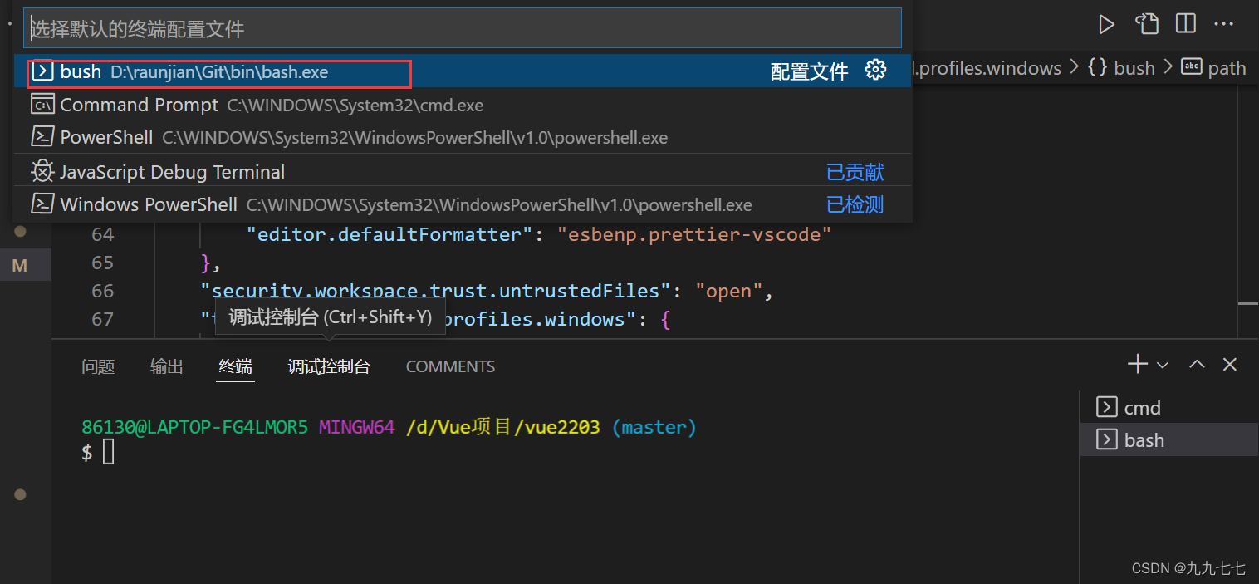Click the JavaScript Debug Terminal bug icon
The height and width of the screenshot is (584, 1259).
[42, 172]
